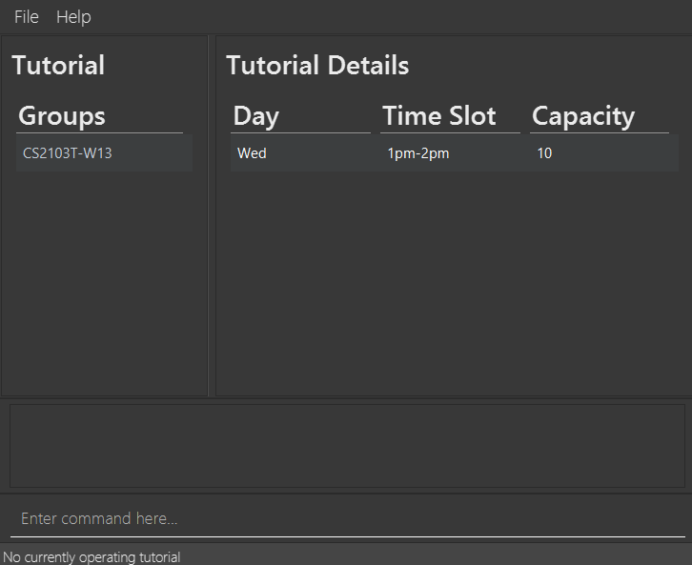Click the Tutorial panel heading
Image resolution: width=692 pixels, height=565 pixels.
click(58, 66)
